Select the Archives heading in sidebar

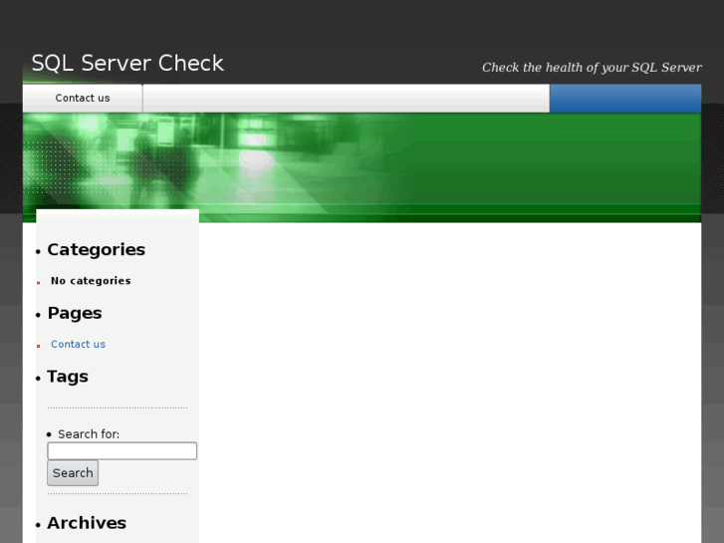point(87,523)
